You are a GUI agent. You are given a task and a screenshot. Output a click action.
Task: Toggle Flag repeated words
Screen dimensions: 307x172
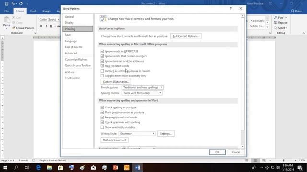102,66
